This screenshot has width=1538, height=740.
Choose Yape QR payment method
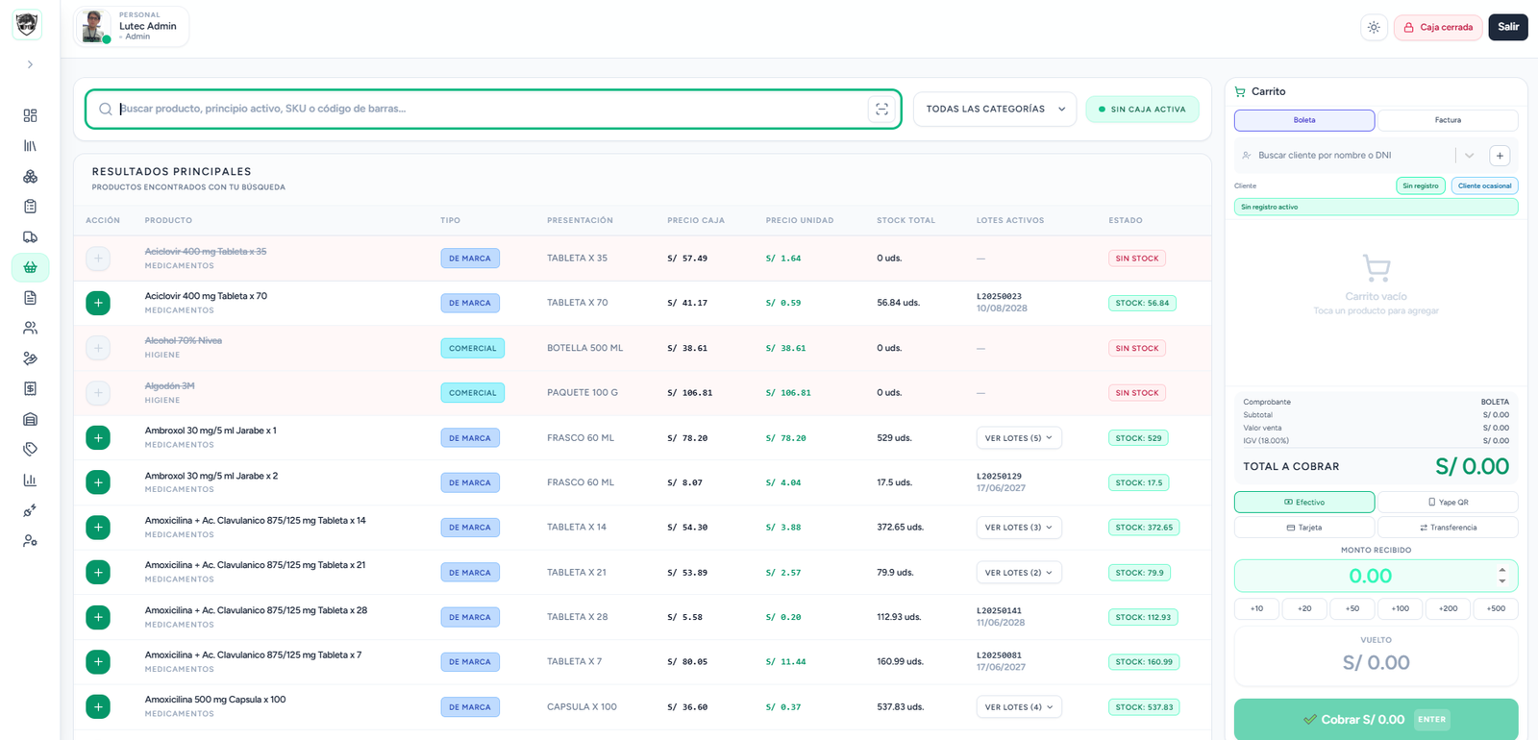(x=1448, y=502)
